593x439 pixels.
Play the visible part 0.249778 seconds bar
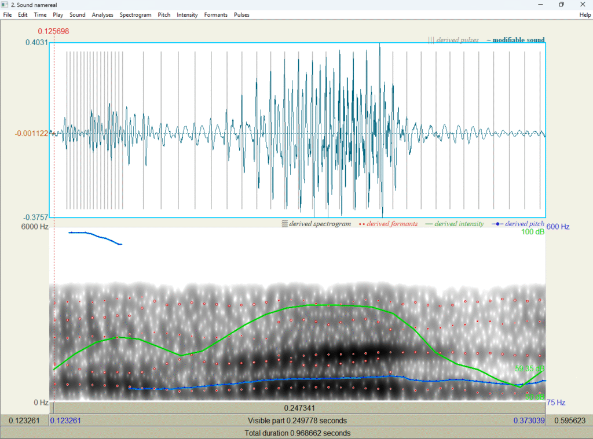(297, 420)
